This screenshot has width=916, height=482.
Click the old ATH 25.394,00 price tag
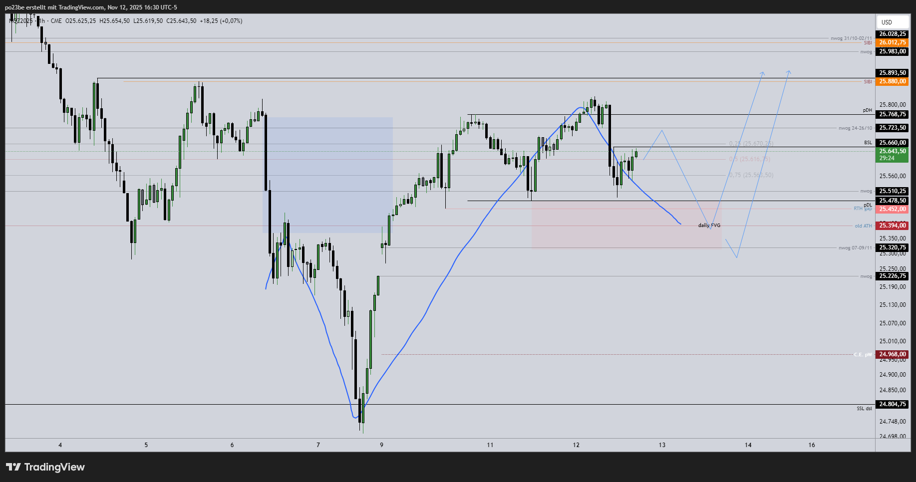click(892, 226)
